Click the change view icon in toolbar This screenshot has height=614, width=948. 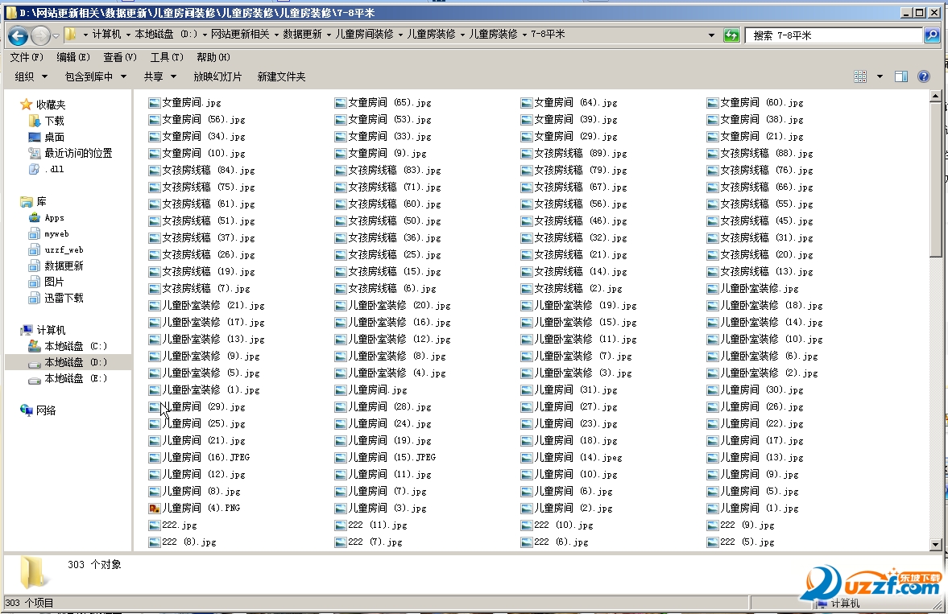[x=860, y=76]
